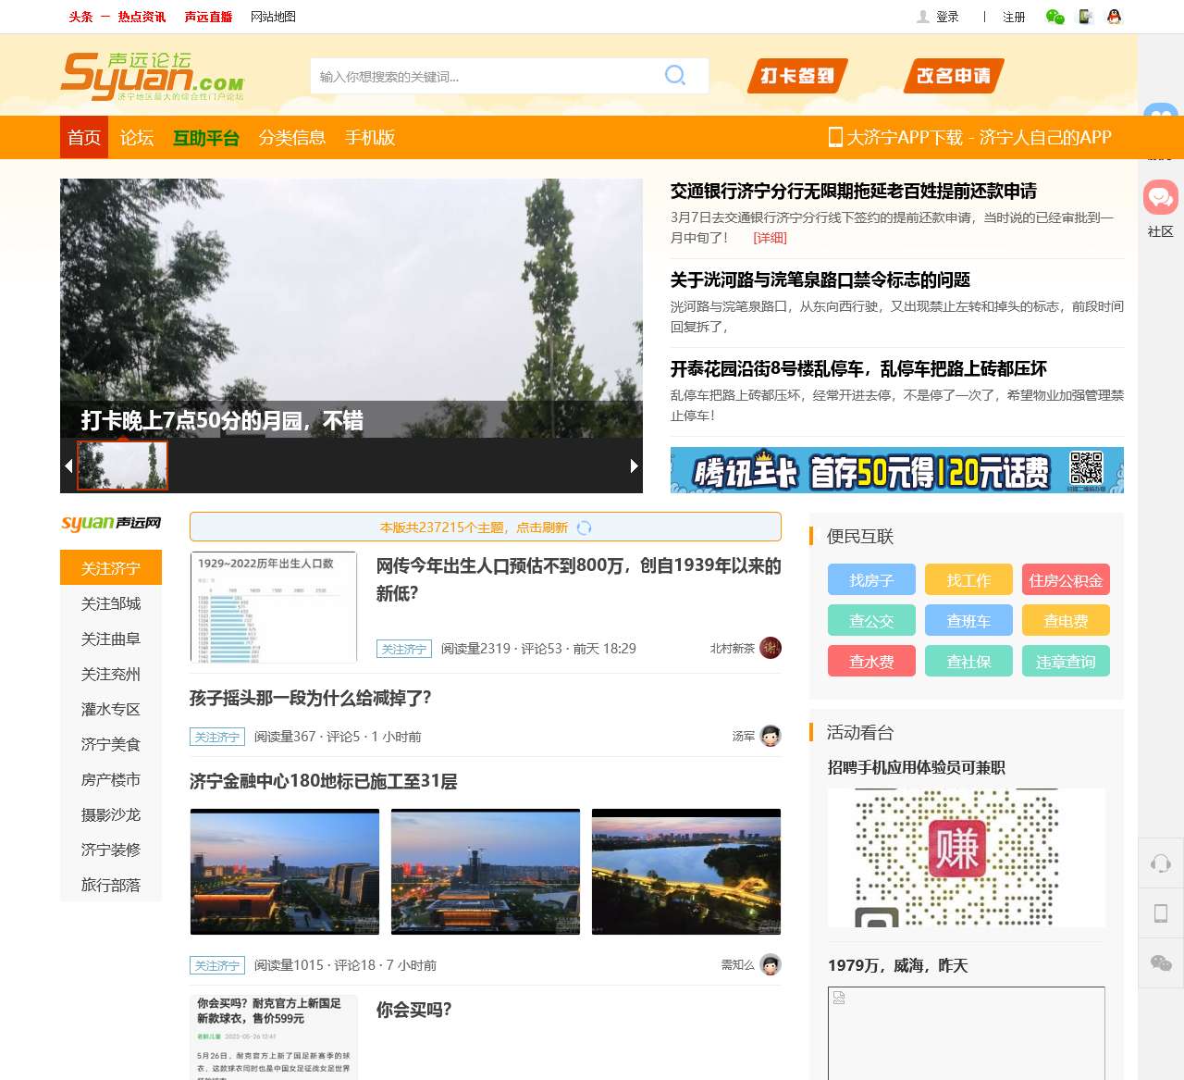Open 声远直播 link
This screenshot has height=1080, width=1184.
click(x=208, y=17)
